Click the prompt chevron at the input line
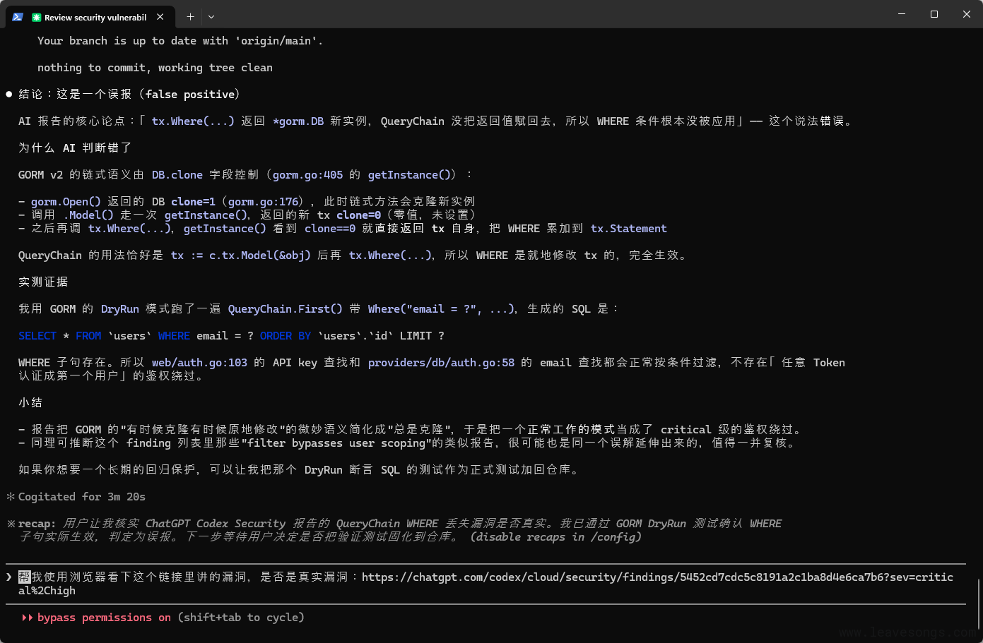 pyautogui.click(x=9, y=577)
